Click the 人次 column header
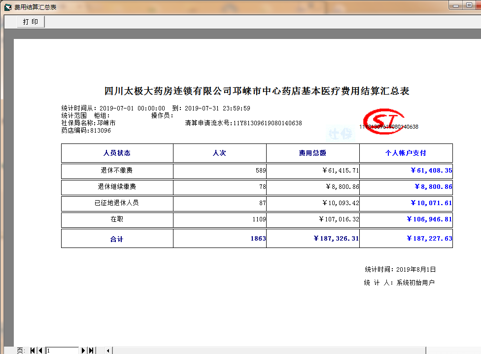 [219, 153]
